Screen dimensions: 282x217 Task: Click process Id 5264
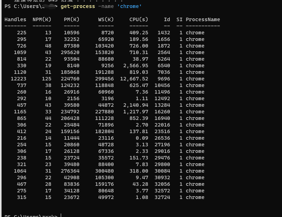164,59
